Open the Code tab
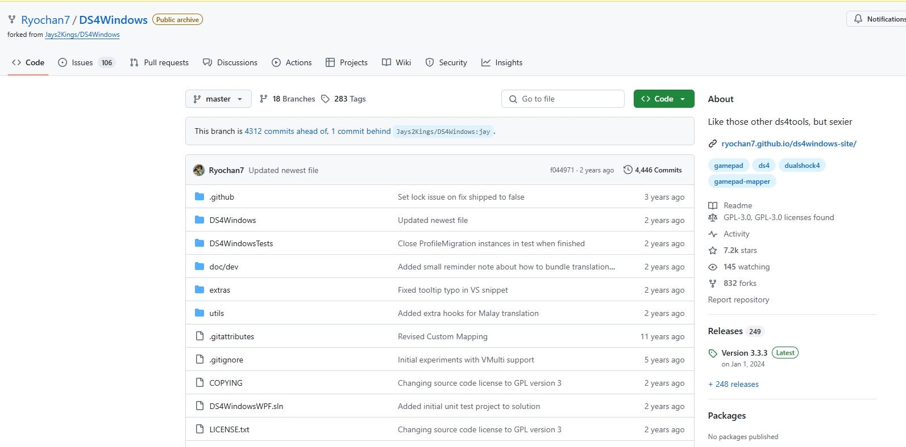 (x=28, y=62)
